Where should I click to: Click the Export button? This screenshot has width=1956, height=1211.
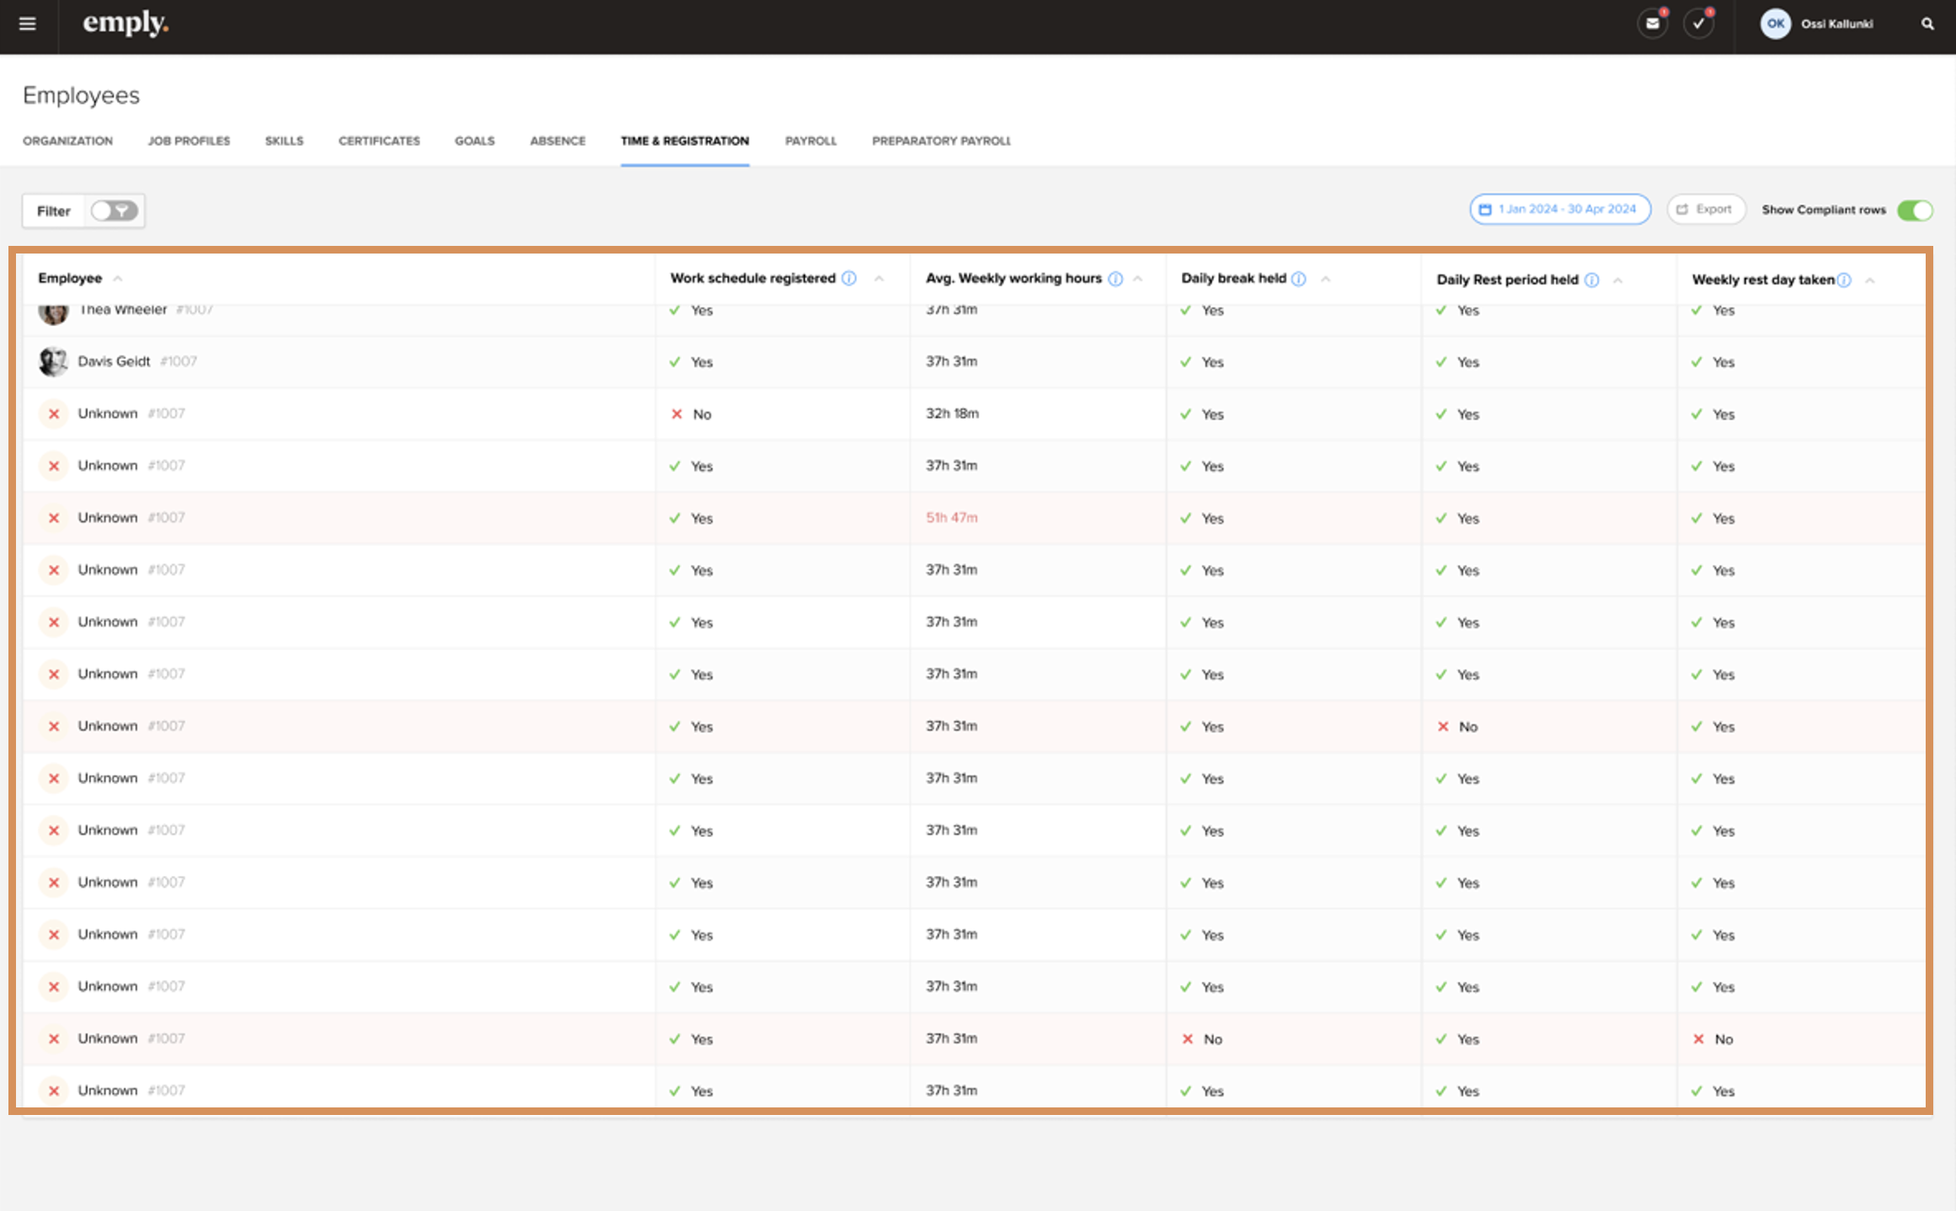pos(1705,209)
